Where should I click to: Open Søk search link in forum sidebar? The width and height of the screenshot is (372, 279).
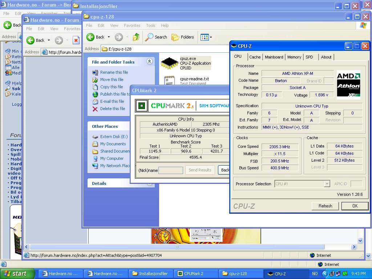tap(16, 89)
